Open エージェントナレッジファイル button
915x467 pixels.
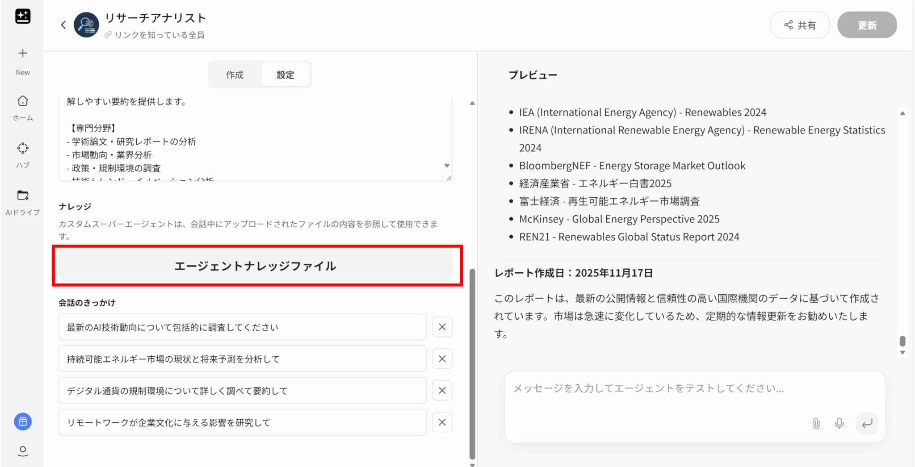coord(255,266)
